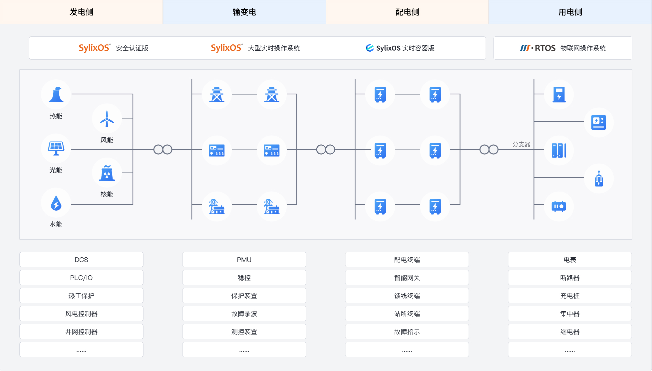652x371 pixels.
Task: Open the 用电侧 tab
Action: point(570,12)
